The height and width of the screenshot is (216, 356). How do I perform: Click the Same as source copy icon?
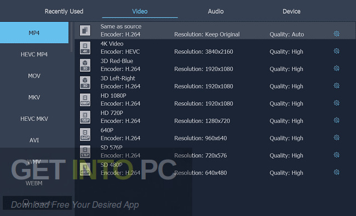point(85,31)
